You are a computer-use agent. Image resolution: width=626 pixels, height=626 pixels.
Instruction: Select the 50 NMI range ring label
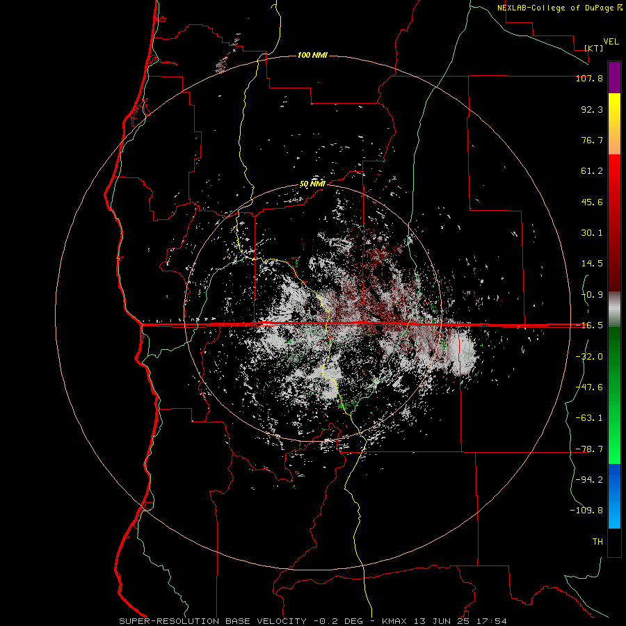pos(312,184)
